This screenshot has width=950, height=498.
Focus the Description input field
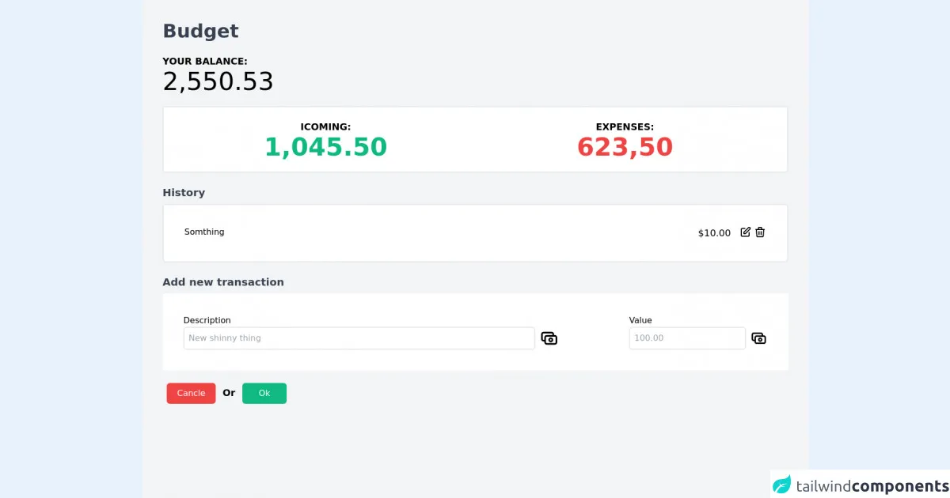pyautogui.click(x=359, y=338)
